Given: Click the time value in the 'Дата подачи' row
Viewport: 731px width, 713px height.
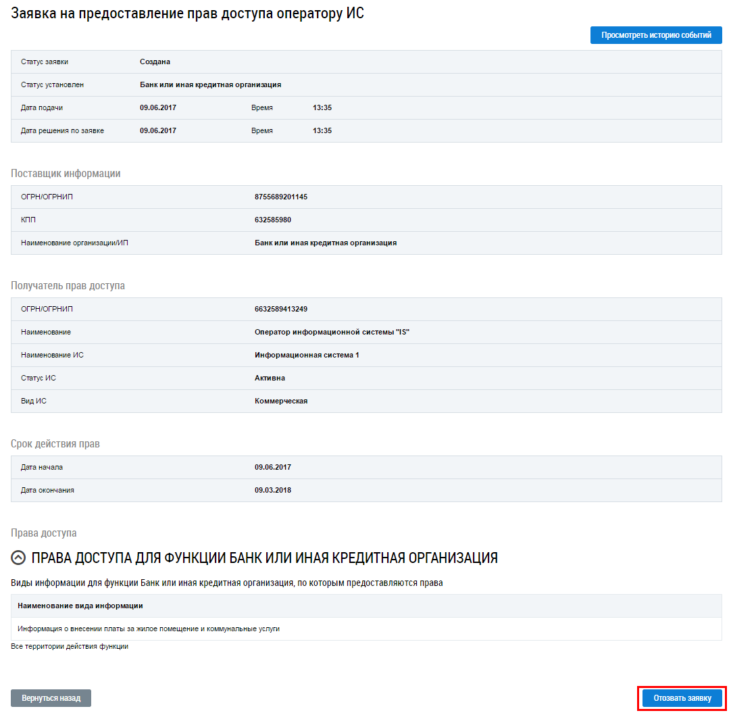Looking at the screenshot, I should pos(322,107).
